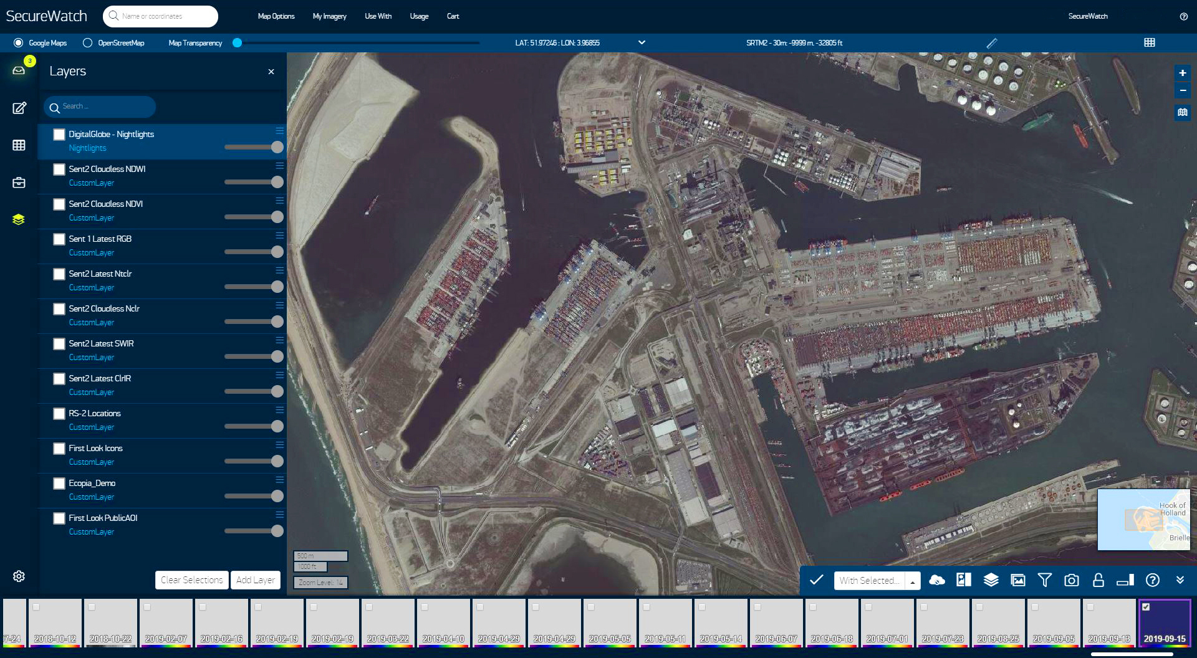This screenshot has width=1197, height=658.
Task: Open the Map Options menu
Action: point(276,16)
